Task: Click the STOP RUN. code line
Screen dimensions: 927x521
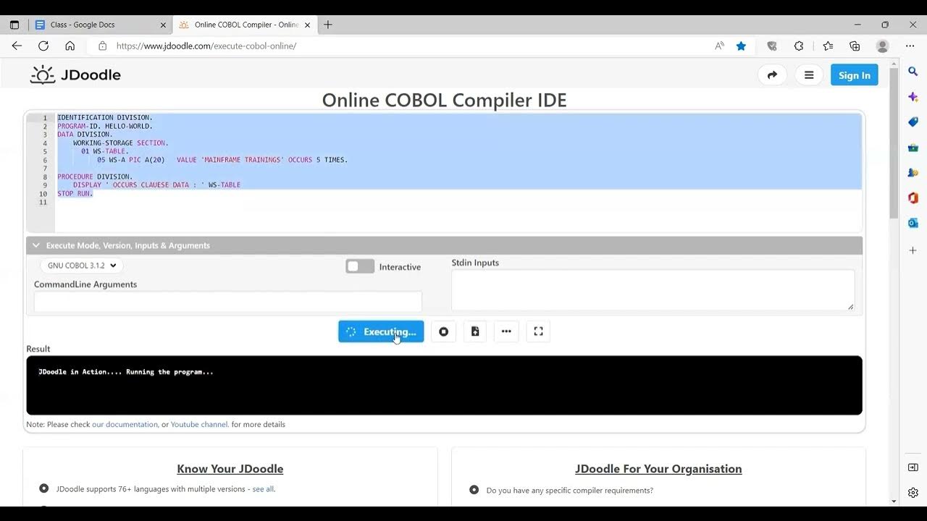Action: tap(75, 194)
